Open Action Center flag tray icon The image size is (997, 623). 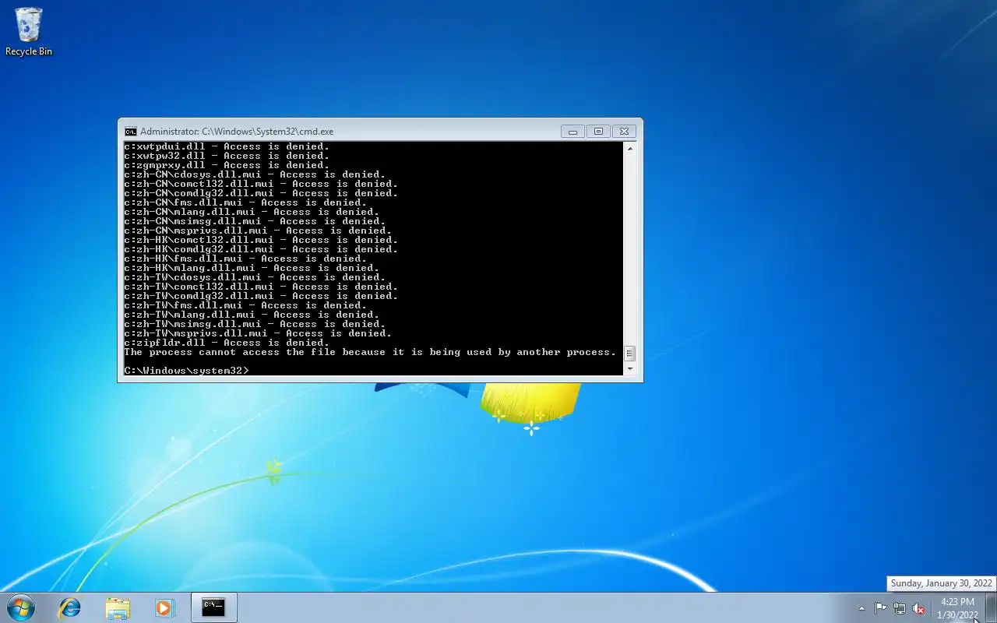(881, 608)
